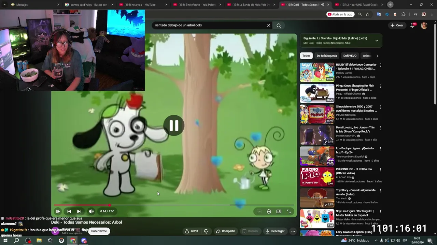Open options for Los Backyardigans video
437x245 pixels.
381,149
